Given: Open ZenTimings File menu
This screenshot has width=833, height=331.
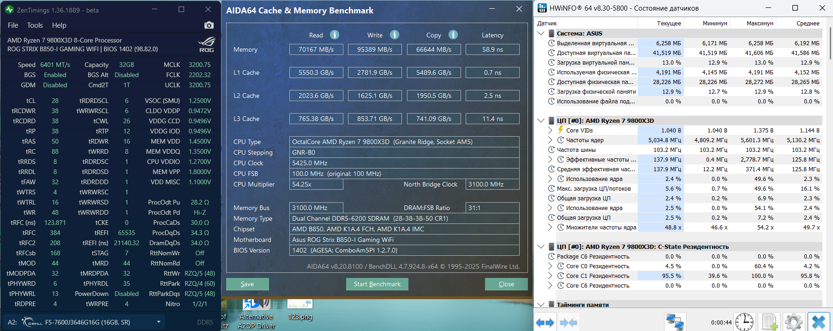Looking at the screenshot, I should [13, 25].
